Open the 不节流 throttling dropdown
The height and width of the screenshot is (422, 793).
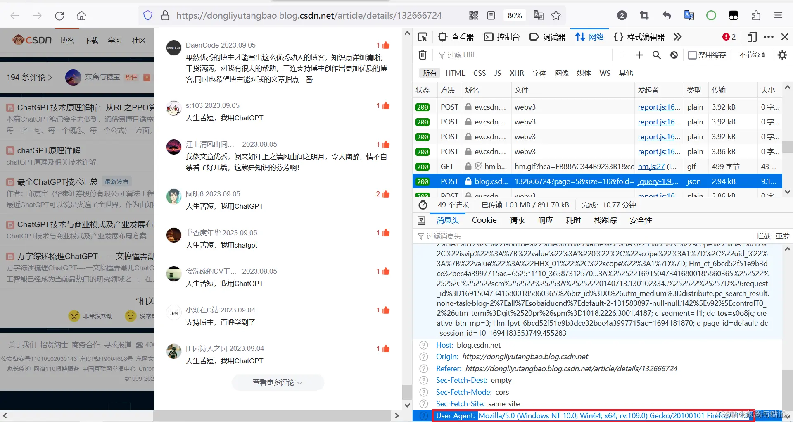pos(752,55)
